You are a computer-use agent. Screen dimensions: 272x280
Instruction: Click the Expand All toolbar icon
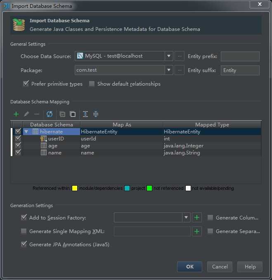coord(85,114)
